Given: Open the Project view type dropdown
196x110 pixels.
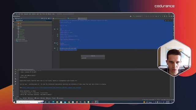Looking at the screenshot, I should [x=18, y=18].
